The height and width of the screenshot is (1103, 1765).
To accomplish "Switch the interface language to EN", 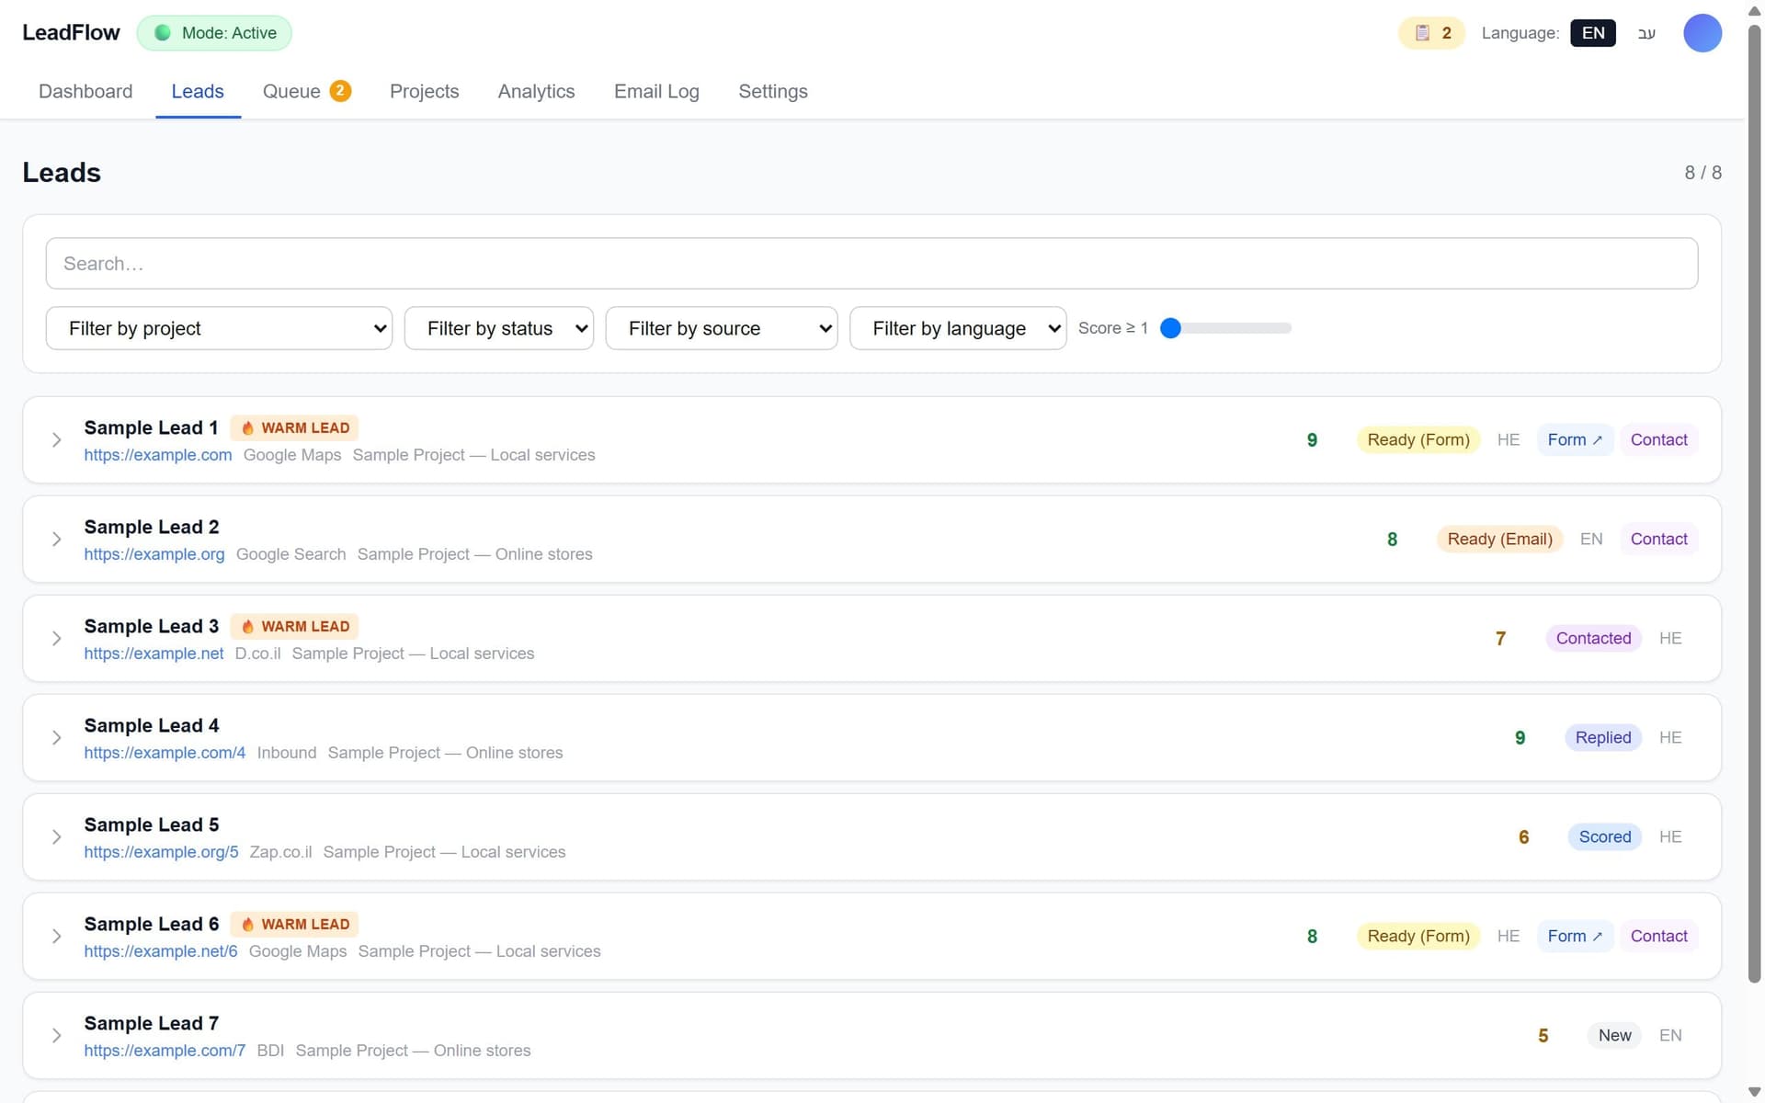I will click(1593, 33).
